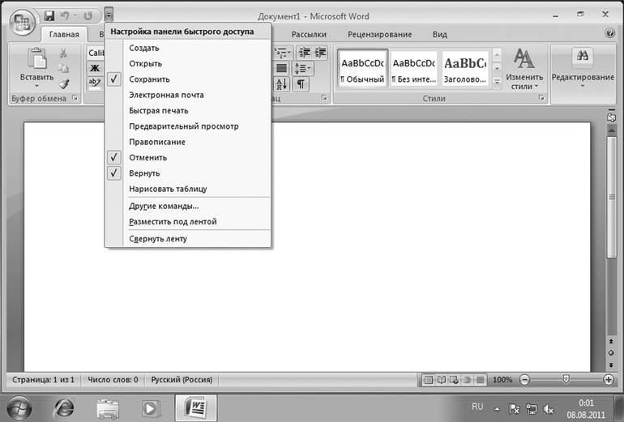Click the Save icon in quick access toolbar
Viewport: 624px width, 422px height.
pos(49,15)
